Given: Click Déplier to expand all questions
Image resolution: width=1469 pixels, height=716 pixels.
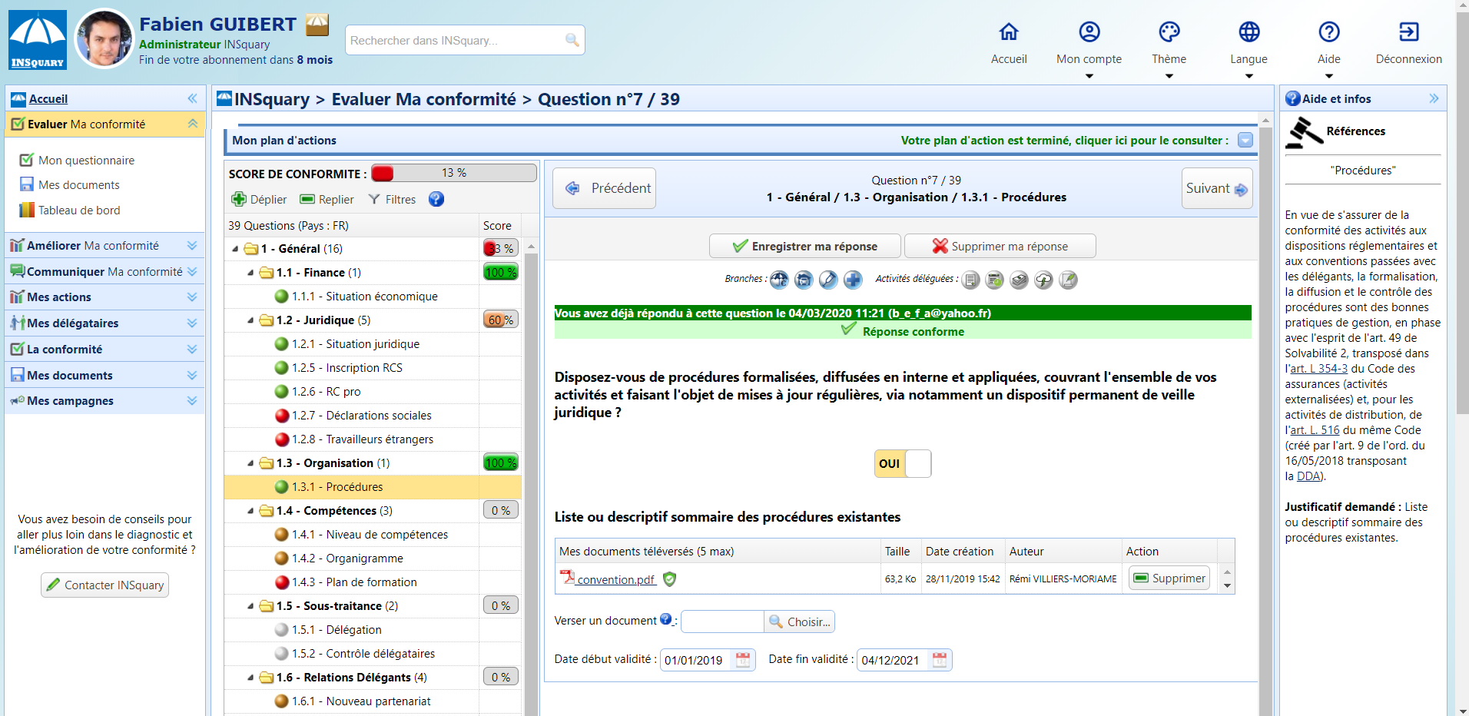Looking at the screenshot, I should (x=260, y=200).
